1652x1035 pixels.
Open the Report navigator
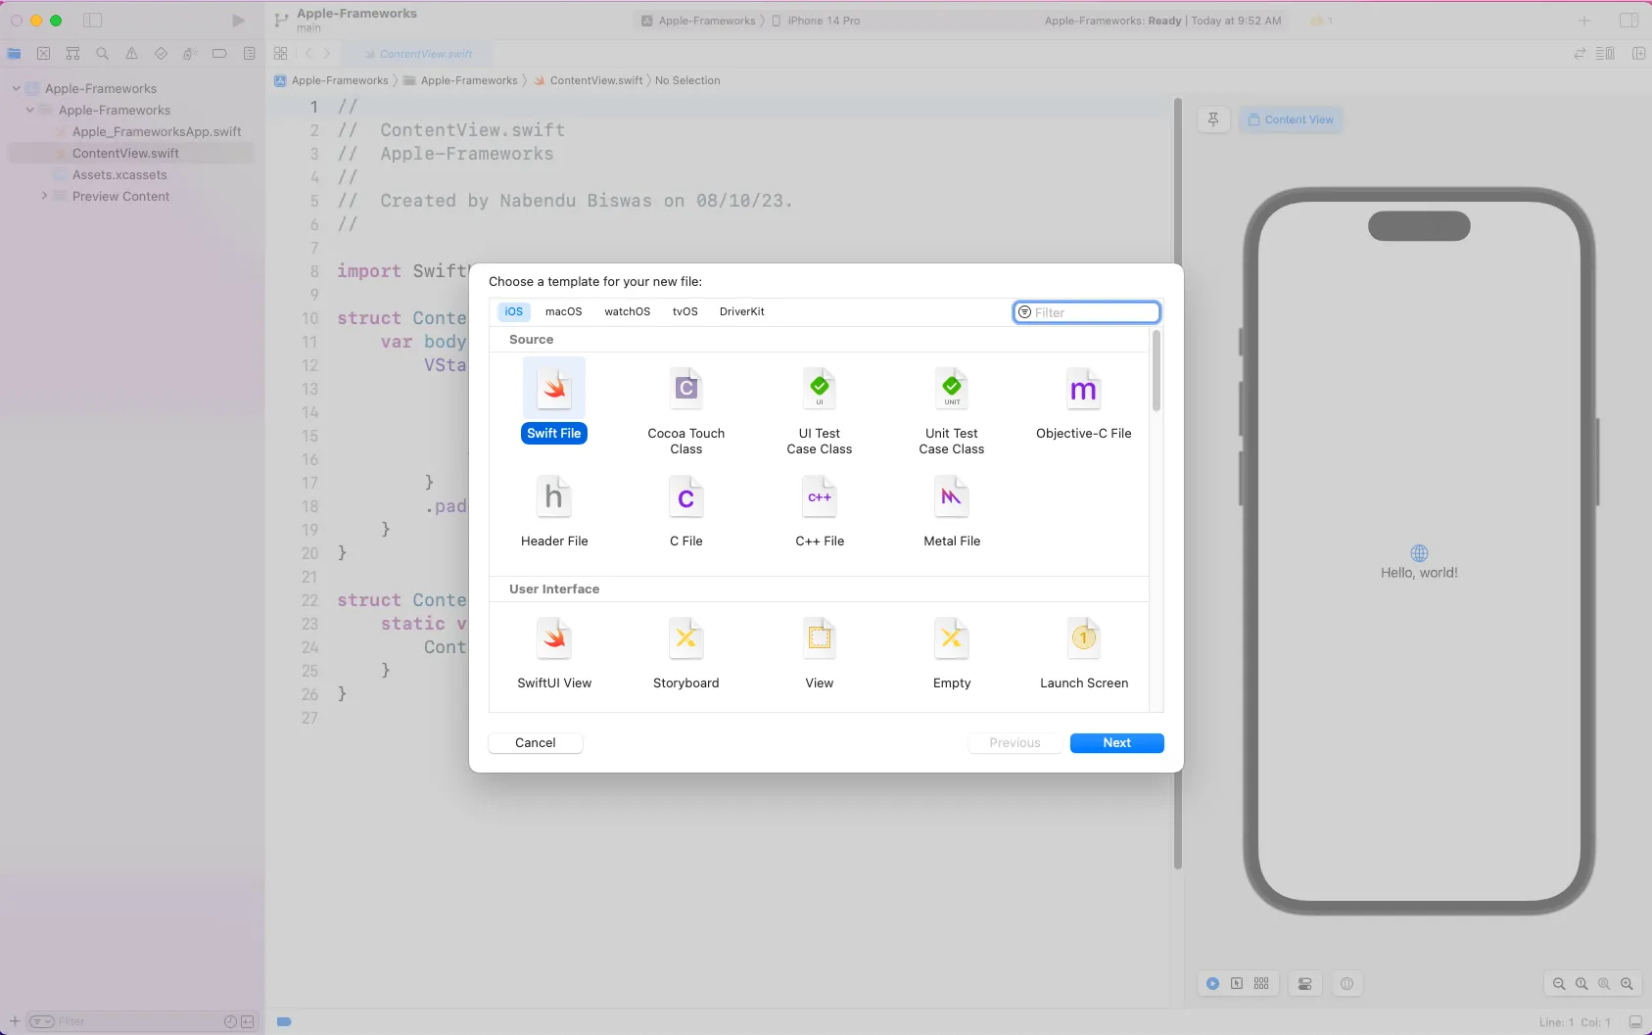249,54
